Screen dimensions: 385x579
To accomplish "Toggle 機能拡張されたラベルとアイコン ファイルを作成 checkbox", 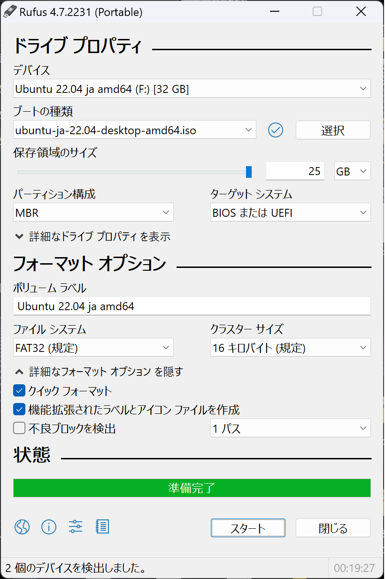I will coord(19,410).
